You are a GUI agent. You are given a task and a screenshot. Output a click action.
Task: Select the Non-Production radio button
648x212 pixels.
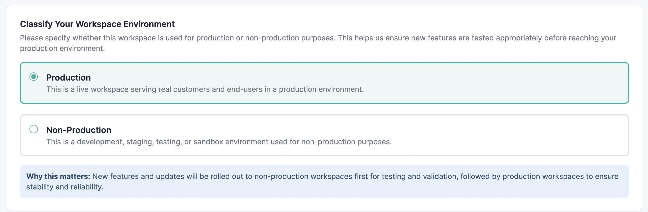point(34,129)
